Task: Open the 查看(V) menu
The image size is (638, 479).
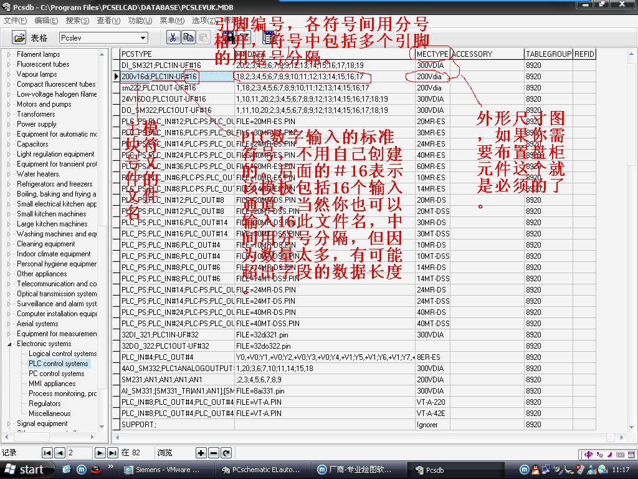Action: click(108, 21)
